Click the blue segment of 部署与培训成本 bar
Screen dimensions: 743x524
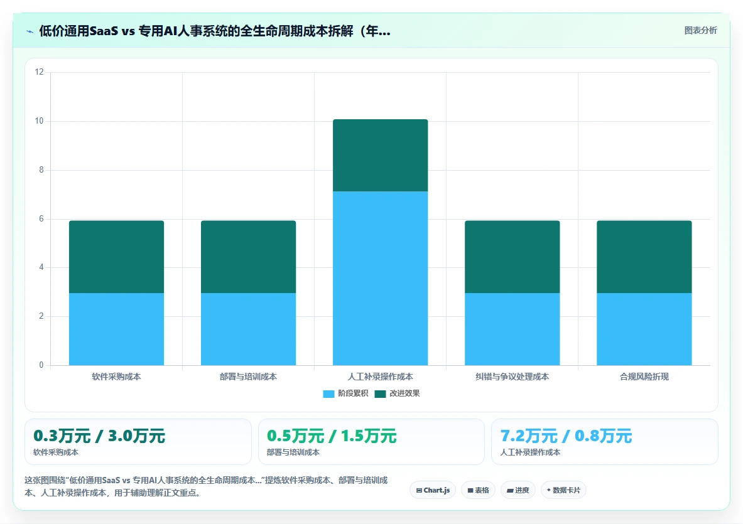pos(248,329)
